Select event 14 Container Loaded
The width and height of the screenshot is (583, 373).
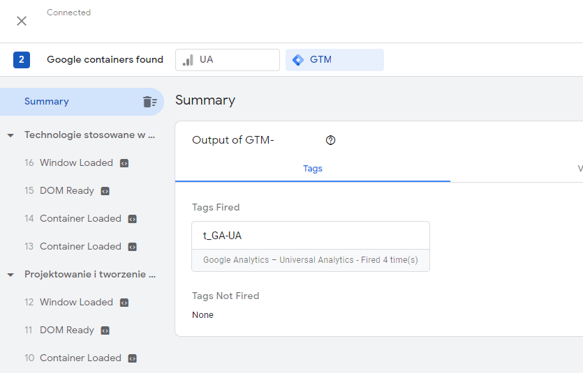point(73,218)
